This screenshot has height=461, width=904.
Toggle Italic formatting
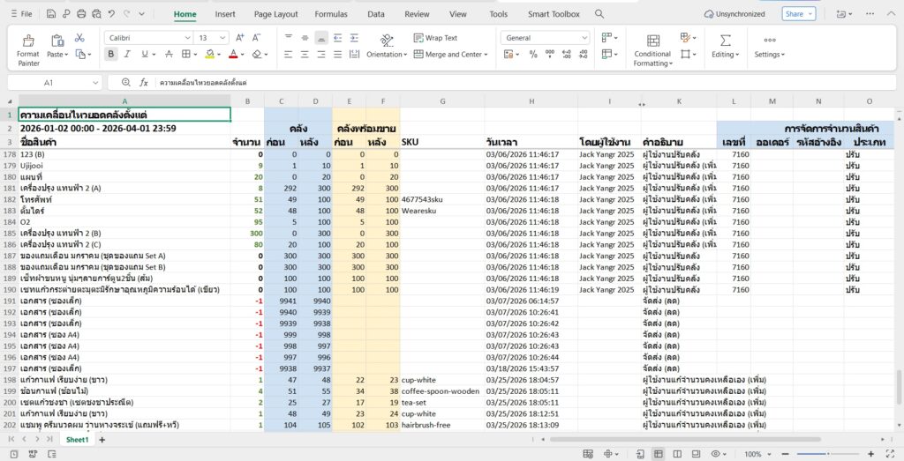129,55
